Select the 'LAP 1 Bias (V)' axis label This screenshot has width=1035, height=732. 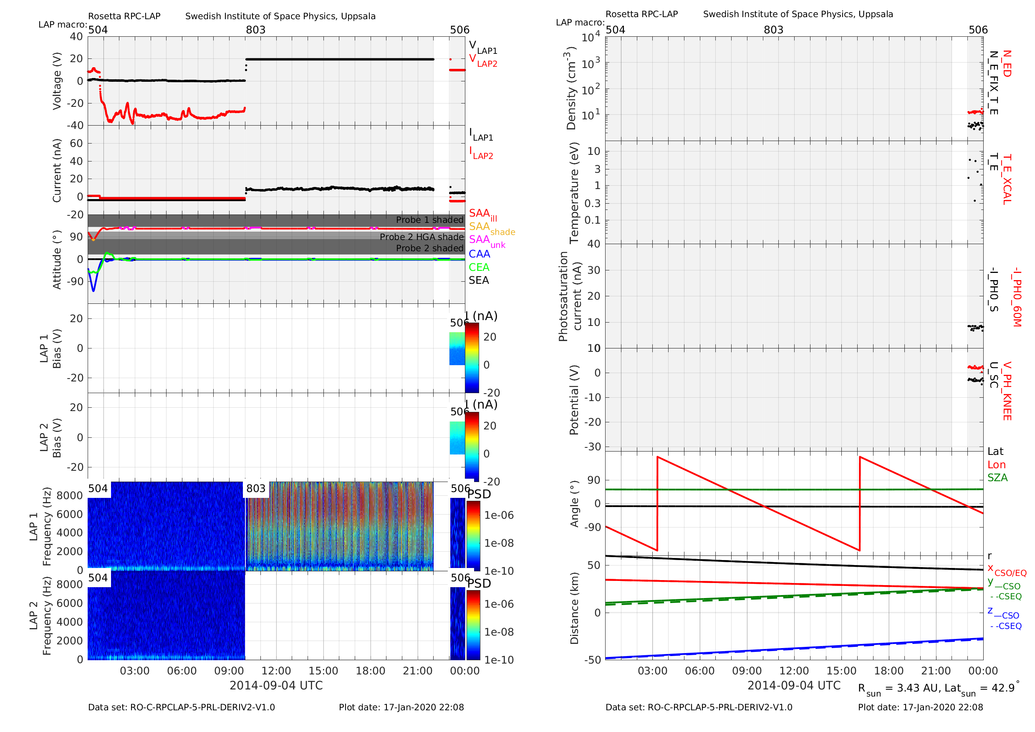[50, 348]
